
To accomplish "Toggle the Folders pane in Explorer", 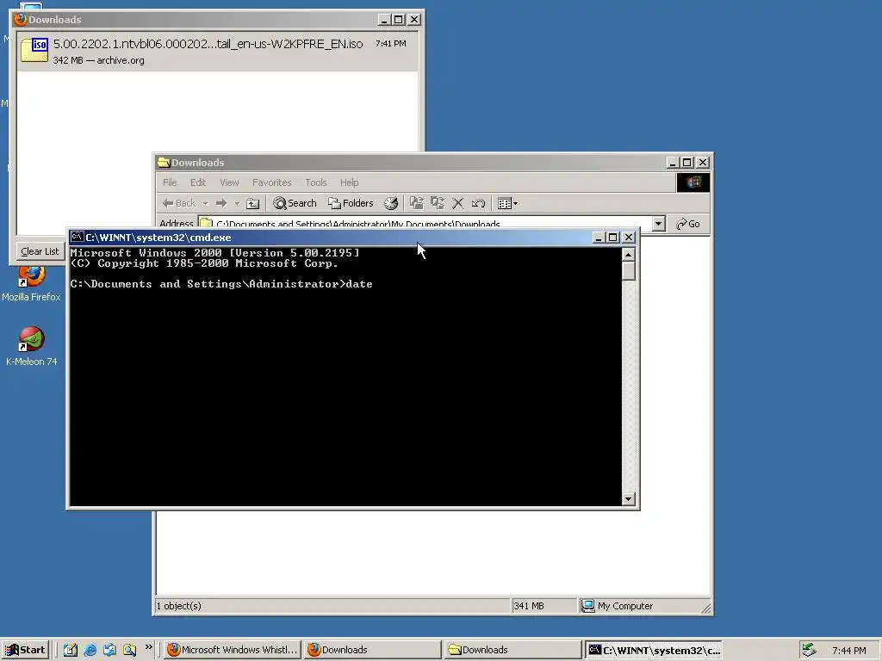I will 351,203.
